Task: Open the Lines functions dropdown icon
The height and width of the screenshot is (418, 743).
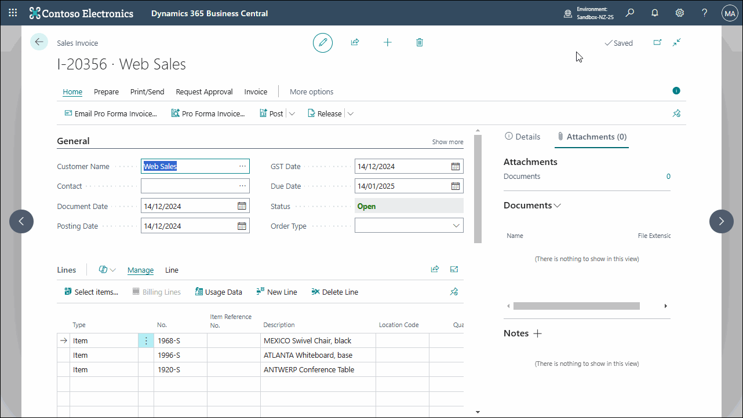Action: (x=107, y=270)
